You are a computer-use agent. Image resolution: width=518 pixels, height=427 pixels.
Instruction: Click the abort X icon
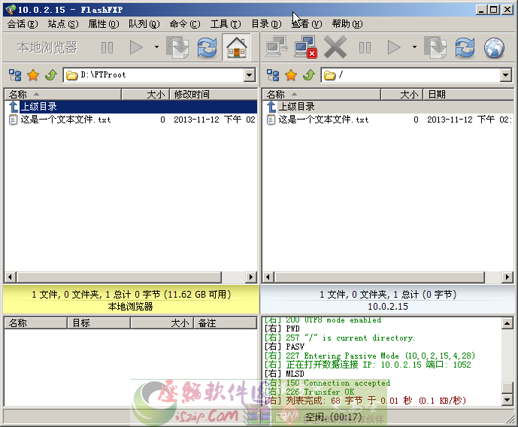point(335,47)
